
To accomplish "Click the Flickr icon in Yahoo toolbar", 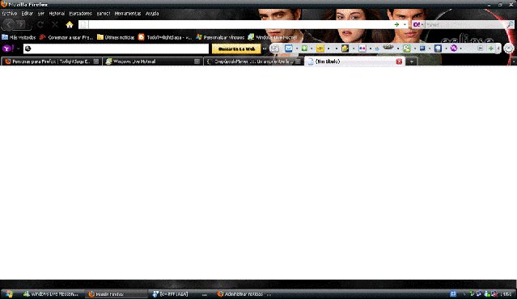I will coord(362,49).
